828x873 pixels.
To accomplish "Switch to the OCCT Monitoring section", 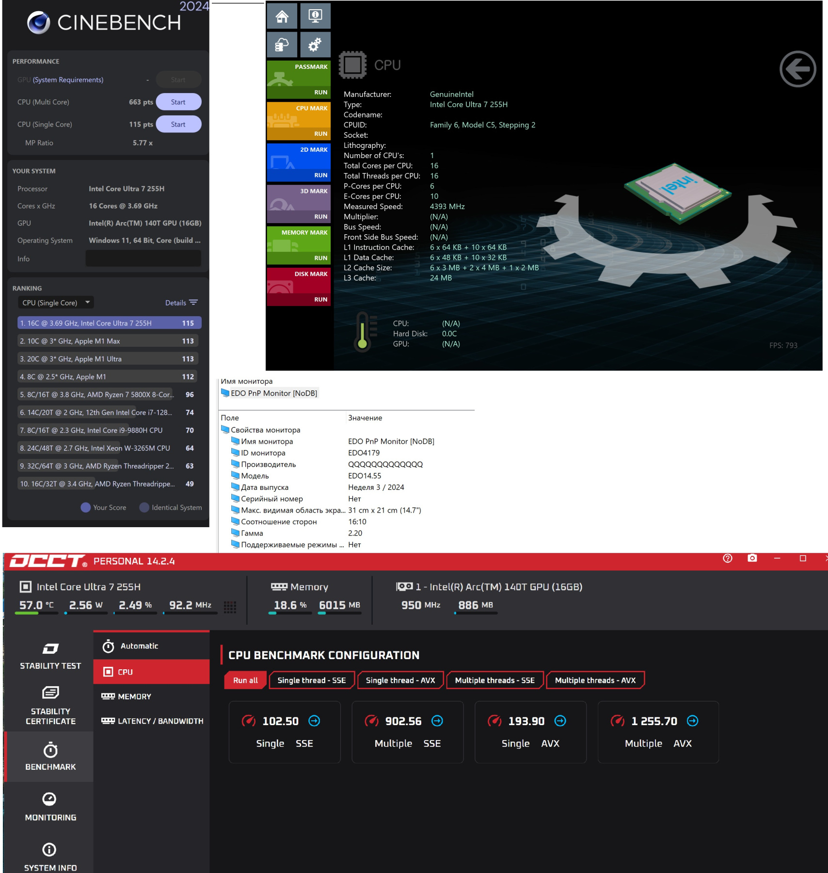I will (x=50, y=807).
